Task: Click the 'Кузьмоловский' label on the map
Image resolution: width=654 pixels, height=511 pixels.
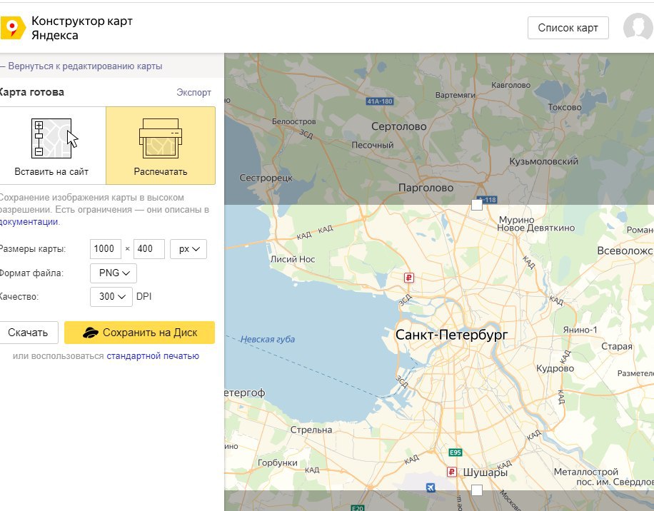Action: [x=544, y=161]
